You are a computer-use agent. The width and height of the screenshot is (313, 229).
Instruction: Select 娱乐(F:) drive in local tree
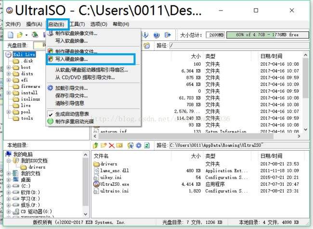30,205
